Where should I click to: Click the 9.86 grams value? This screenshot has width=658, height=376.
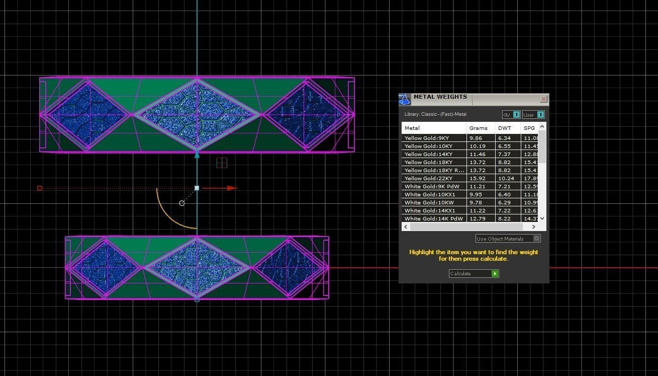click(x=476, y=138)
